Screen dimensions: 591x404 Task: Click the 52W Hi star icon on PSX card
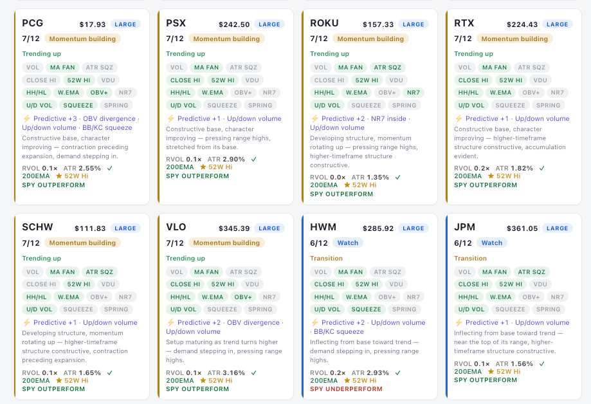click(203, 167)
